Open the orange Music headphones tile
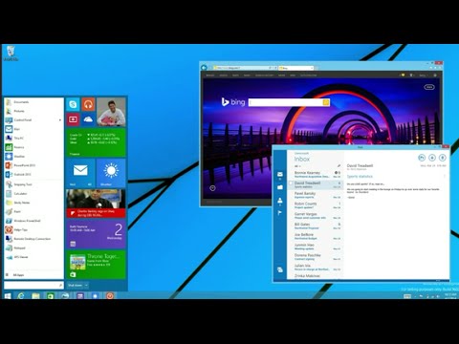 pos(88,104)
